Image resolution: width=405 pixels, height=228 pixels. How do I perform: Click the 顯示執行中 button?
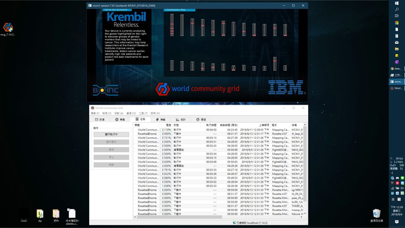111,135
